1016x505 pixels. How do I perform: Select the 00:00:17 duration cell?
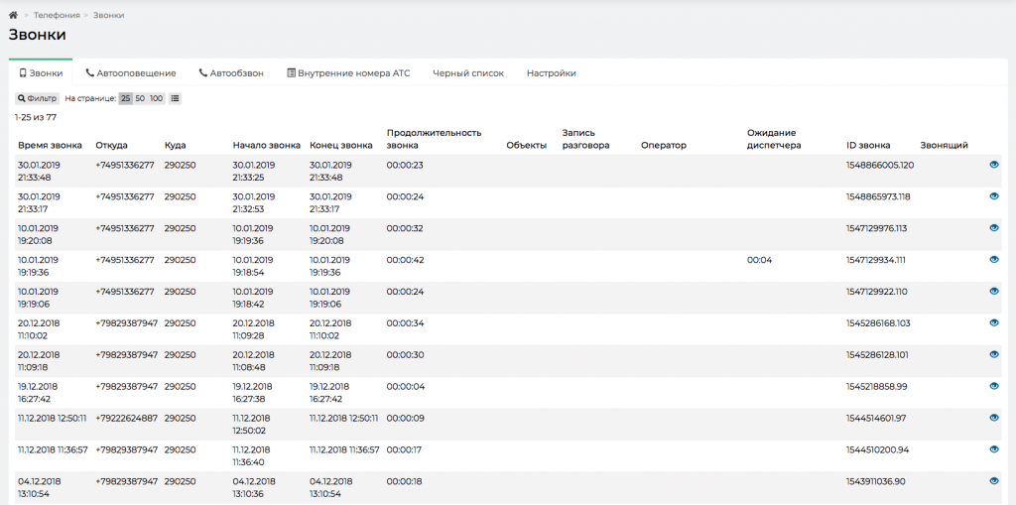click(405, 449)
